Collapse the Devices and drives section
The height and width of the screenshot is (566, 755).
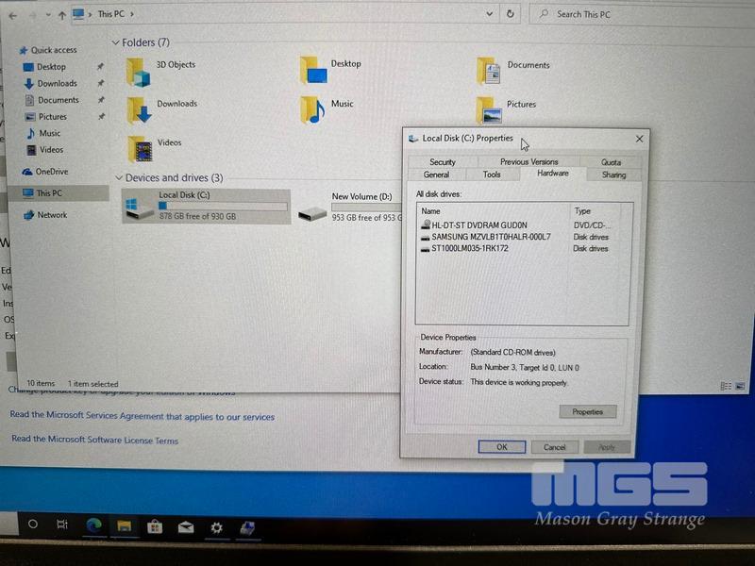click(118, 177)
